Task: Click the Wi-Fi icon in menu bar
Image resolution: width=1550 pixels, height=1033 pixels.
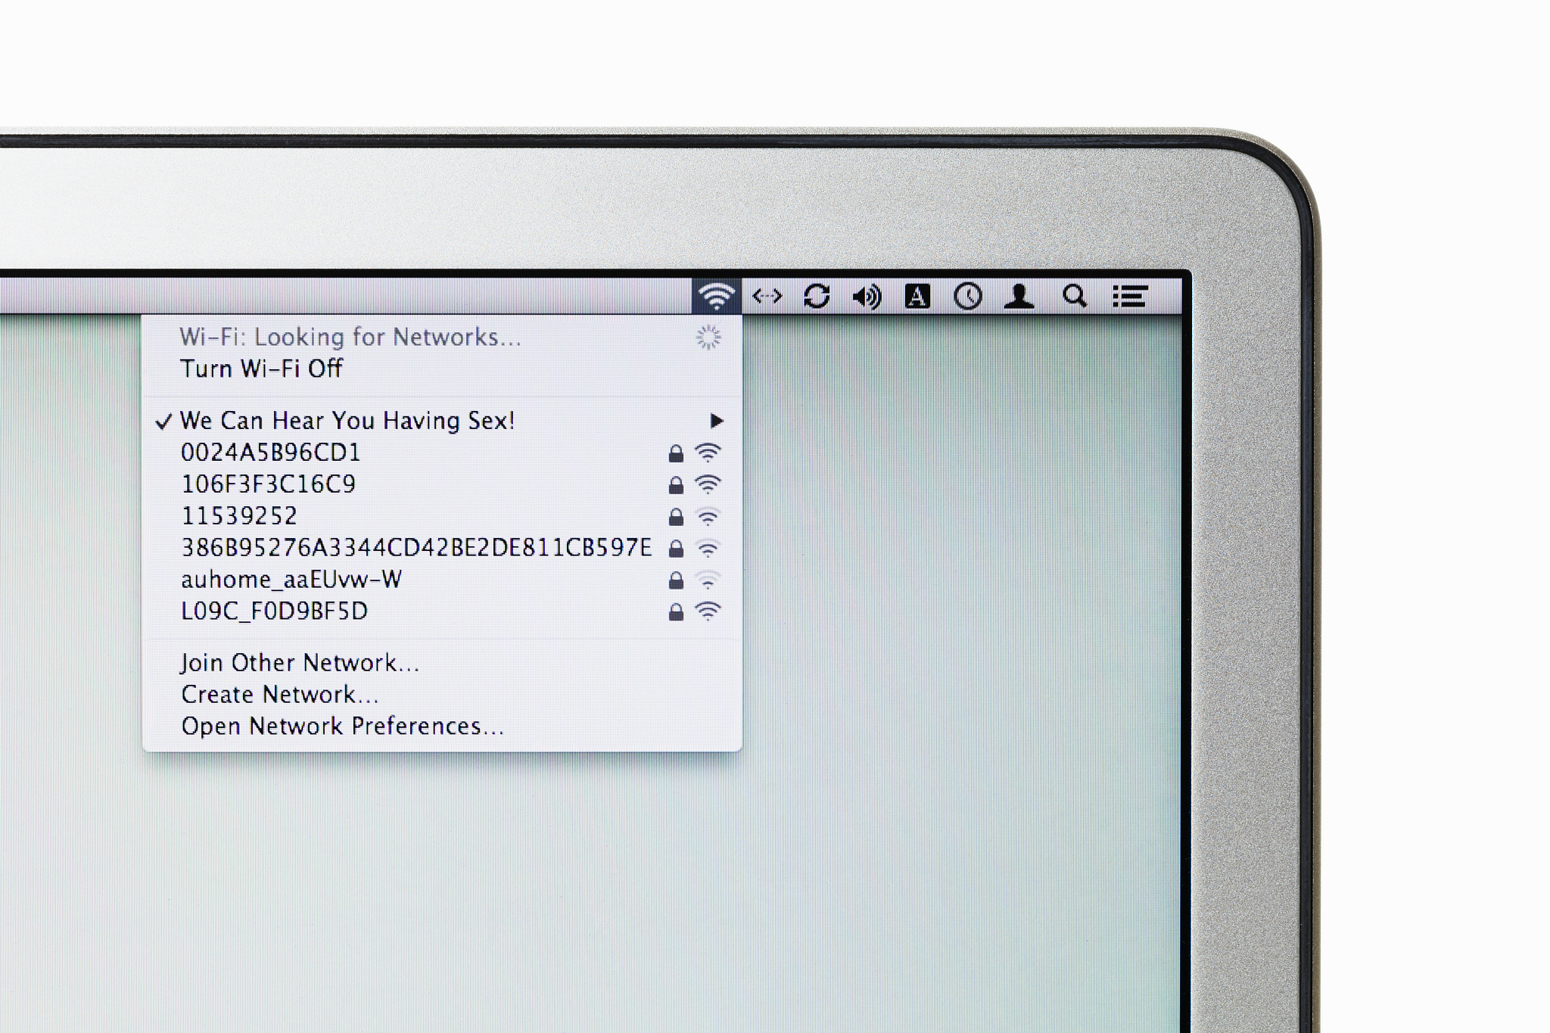Action: click(716, 296)
